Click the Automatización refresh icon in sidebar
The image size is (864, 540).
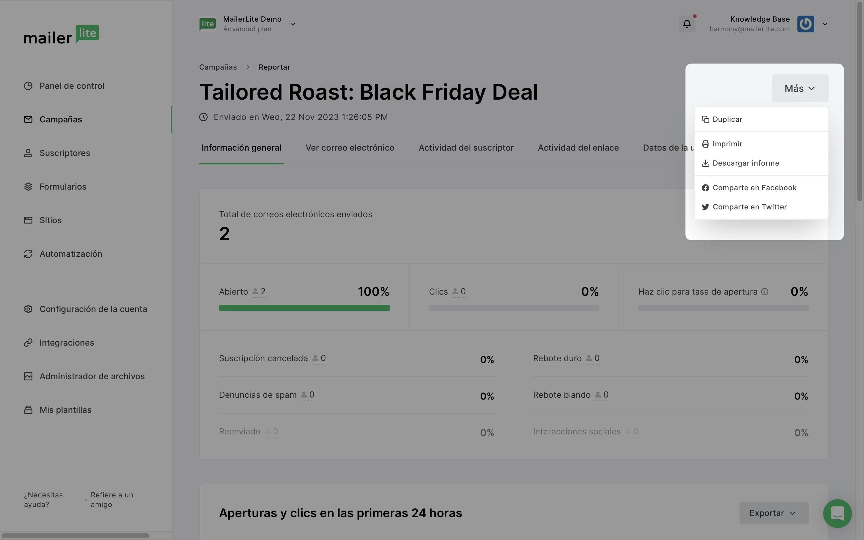pyautogui.click(x=28, y=254)
